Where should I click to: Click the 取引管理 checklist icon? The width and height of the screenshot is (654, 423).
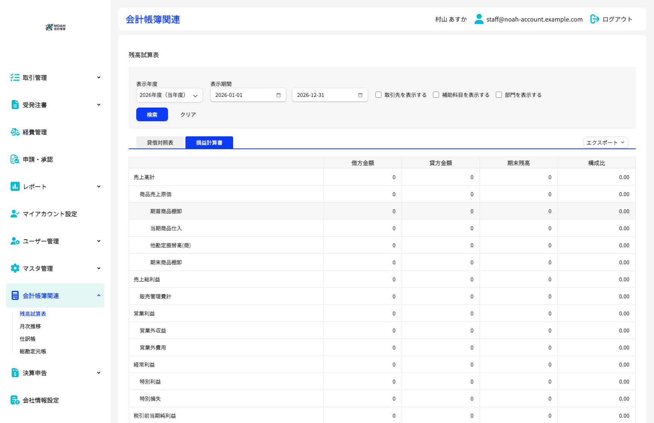coord(15,77)
